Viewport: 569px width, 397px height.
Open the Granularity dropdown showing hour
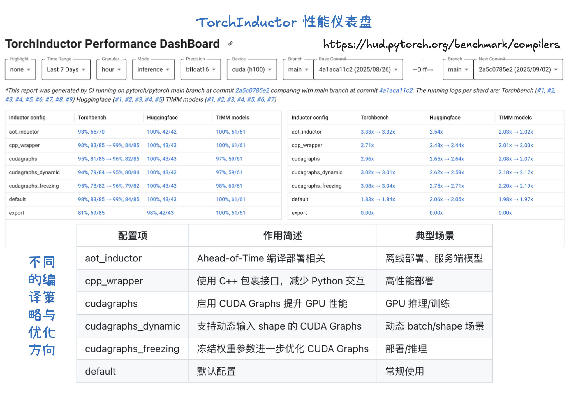[x=111, y=69]
